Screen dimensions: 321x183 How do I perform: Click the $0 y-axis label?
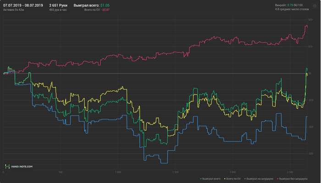tap(310, 73)
